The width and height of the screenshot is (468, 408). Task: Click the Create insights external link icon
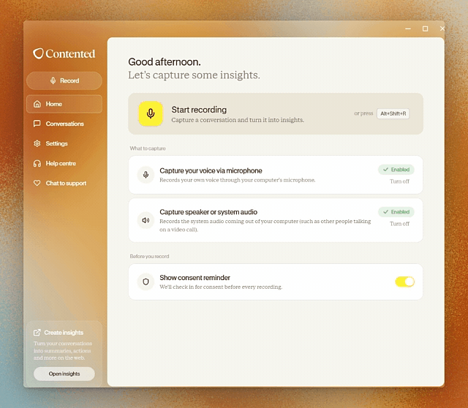click(37, 333)
